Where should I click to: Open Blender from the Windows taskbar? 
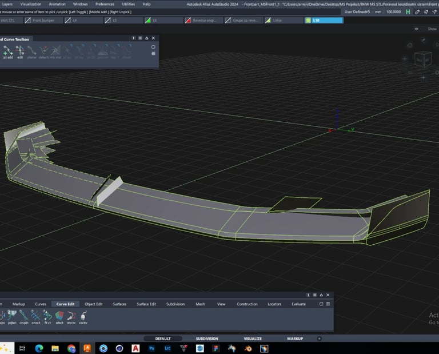point(248,348)
